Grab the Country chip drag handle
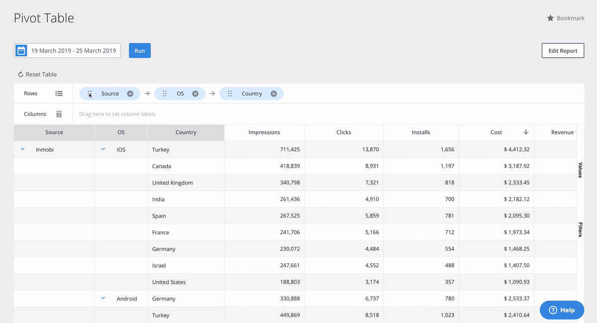Image resolution: width=597 pixels, height=323 pixels. click(230, 94)
